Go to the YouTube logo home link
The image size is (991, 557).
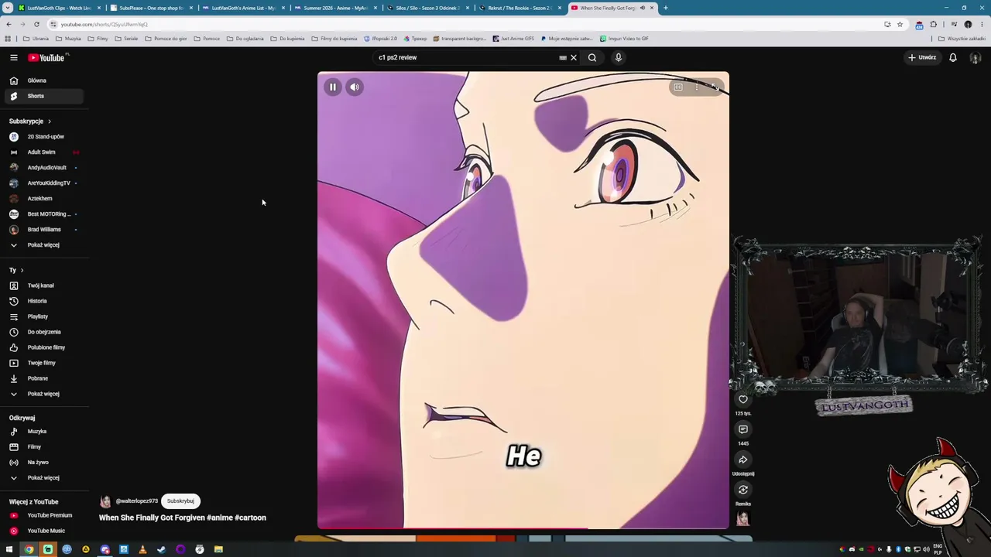[47, 57]
